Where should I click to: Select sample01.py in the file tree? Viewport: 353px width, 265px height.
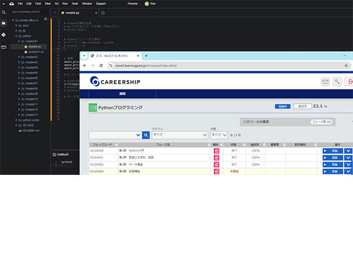tap(35, 52)
